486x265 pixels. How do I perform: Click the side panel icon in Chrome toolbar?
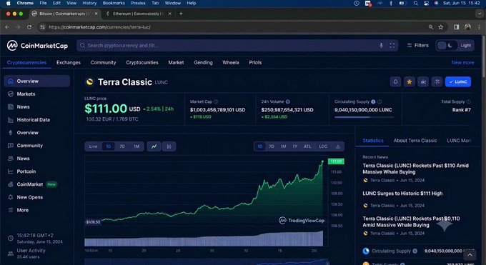click(456, 27)
